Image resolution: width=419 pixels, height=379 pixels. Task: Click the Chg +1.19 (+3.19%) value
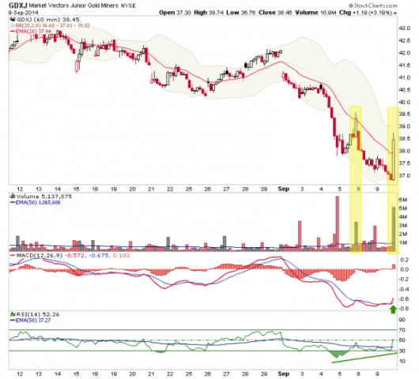pos(365,13)
